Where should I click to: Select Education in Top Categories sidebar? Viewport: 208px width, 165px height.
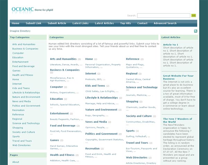click(x=18, y=58)
